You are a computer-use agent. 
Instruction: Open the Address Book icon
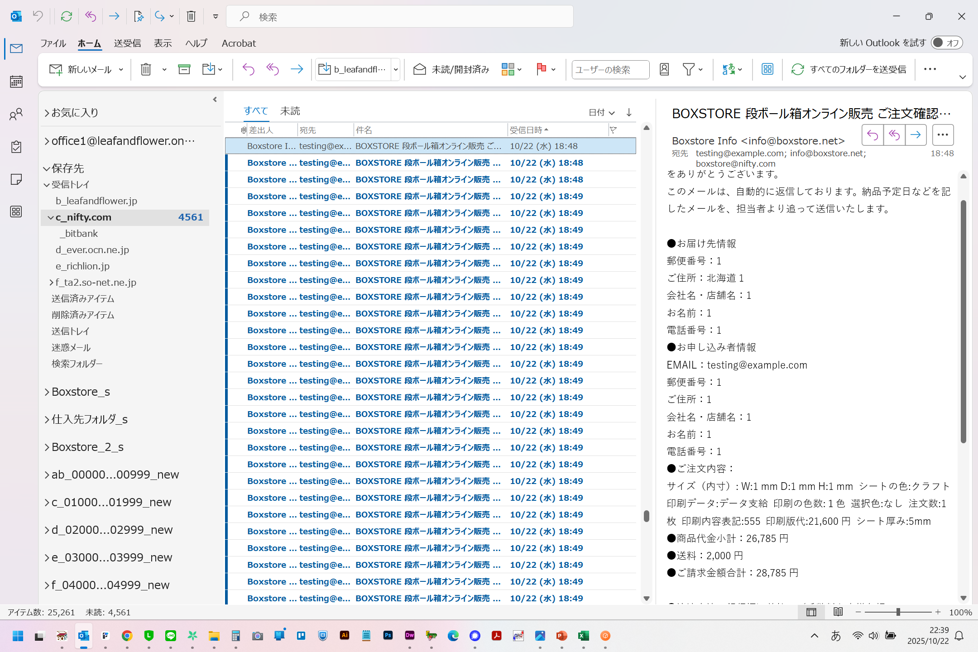664,69
